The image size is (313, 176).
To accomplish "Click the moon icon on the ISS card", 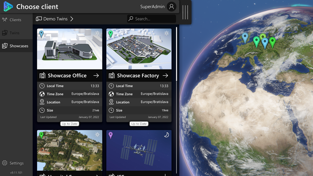I will coord(167,135).
